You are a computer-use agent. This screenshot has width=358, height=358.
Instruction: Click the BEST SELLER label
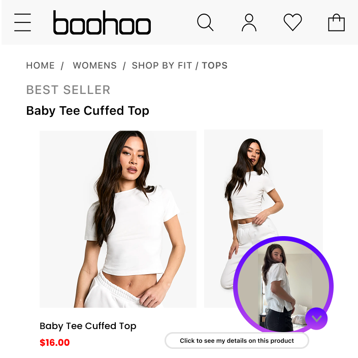pyautogui.click(x=68, y=90)
